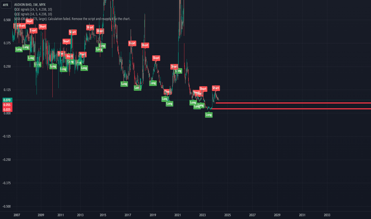Select the ASDION BHD, 1W, MYX title
The width and height of the screenshot is (371, 219).
pos(30,4)
